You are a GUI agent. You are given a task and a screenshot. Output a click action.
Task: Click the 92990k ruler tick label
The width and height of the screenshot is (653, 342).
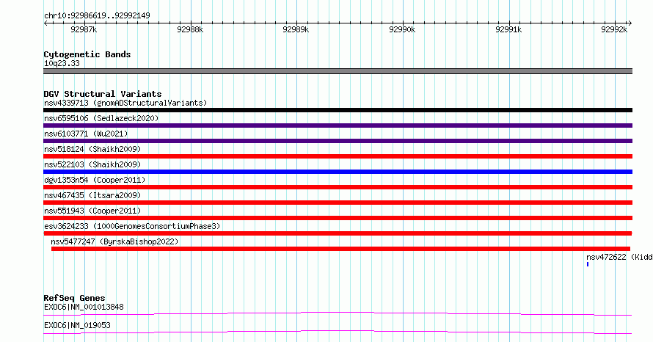click(x=402, y=29)
